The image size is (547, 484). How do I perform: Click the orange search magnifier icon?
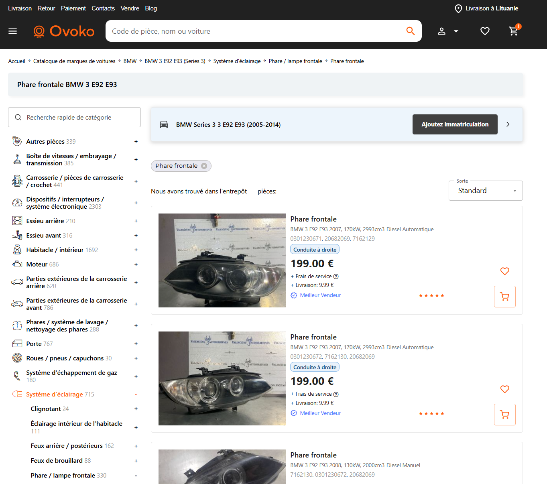pyautogui.click(x=410, y=31)
